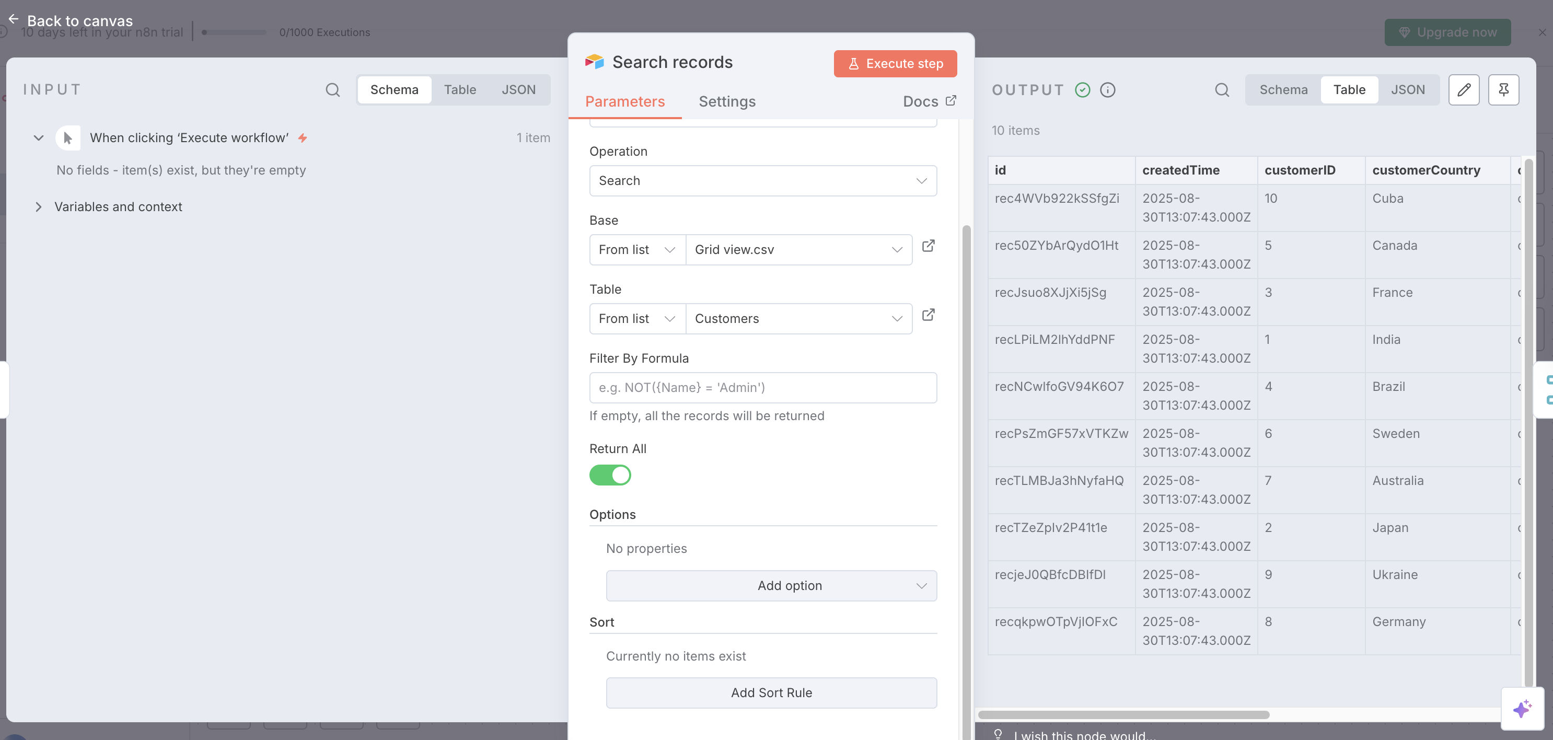Click the Airtable node icon

[x=595, y=62]
